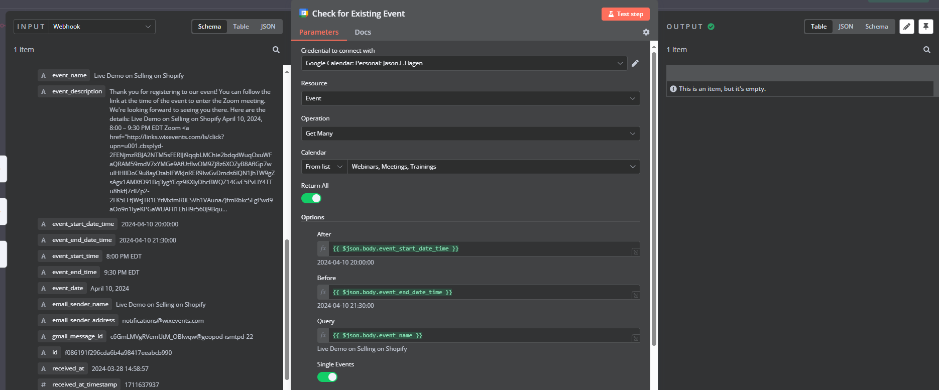Click the gmail_message_id field pill
Image resolution: width=939 pixels, height=390 pixels.
(x=72, y=336)
